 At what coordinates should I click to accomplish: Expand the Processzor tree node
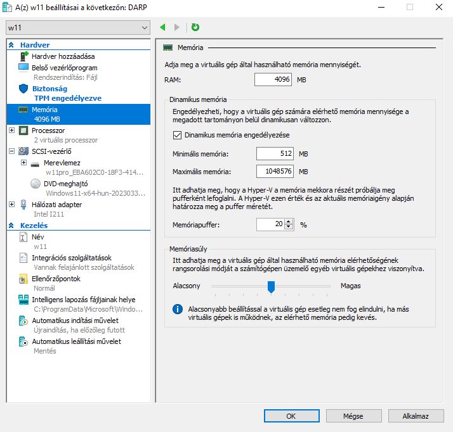point(12,130)
